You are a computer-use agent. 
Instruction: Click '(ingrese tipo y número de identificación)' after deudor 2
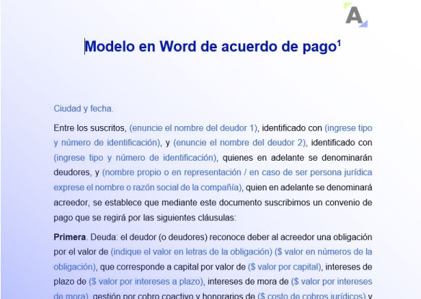135,158
